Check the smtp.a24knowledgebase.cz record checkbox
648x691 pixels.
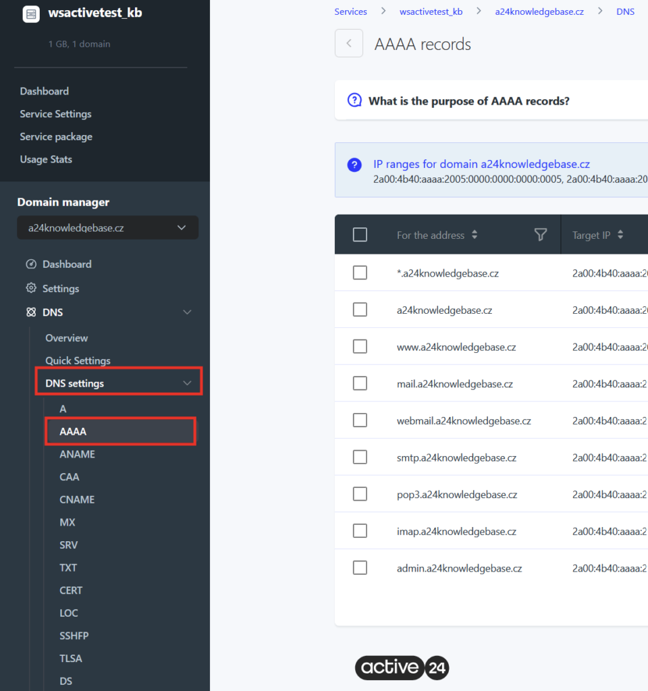pos(360,457)
